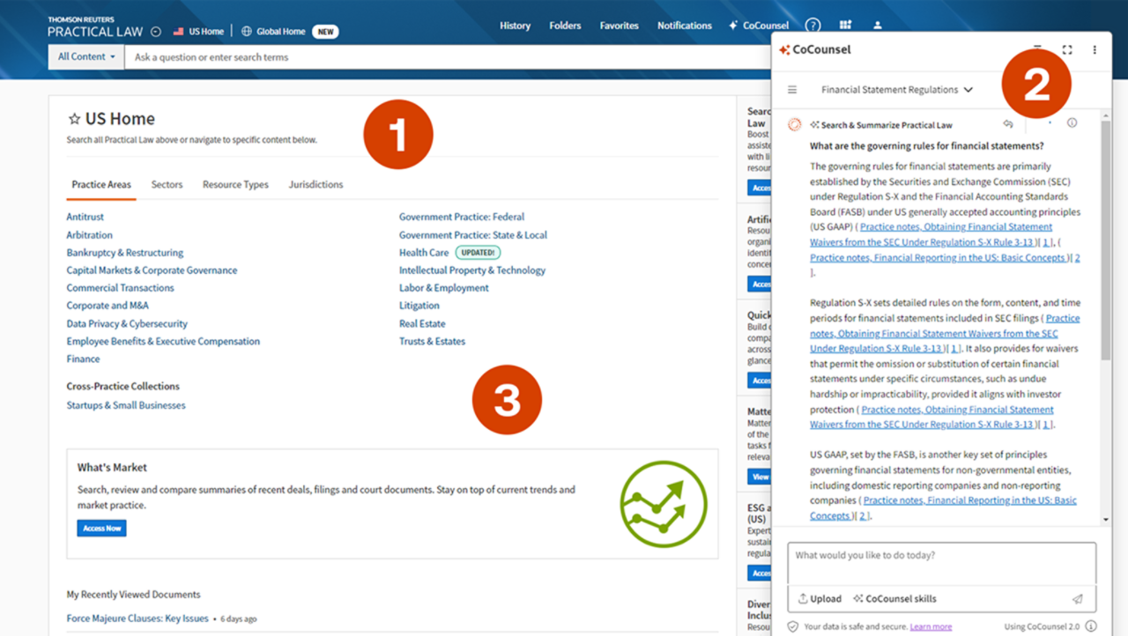1128x636 pixels.
Task: Click the info icon beside Using CoCounsel 2.0
Action: (1091, 626)
